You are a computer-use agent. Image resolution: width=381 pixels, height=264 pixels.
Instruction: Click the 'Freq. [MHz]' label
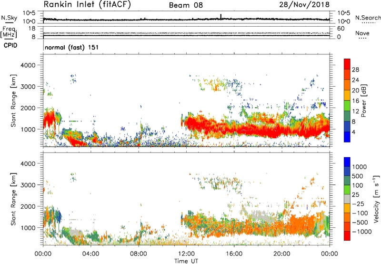point(9,32)
